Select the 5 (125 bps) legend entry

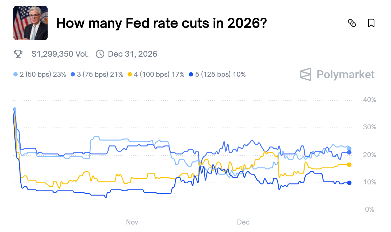[217, 74]
